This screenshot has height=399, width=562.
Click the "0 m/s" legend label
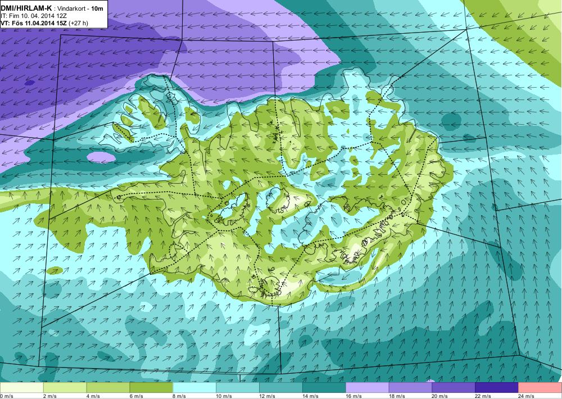click(x=6, y=396)
